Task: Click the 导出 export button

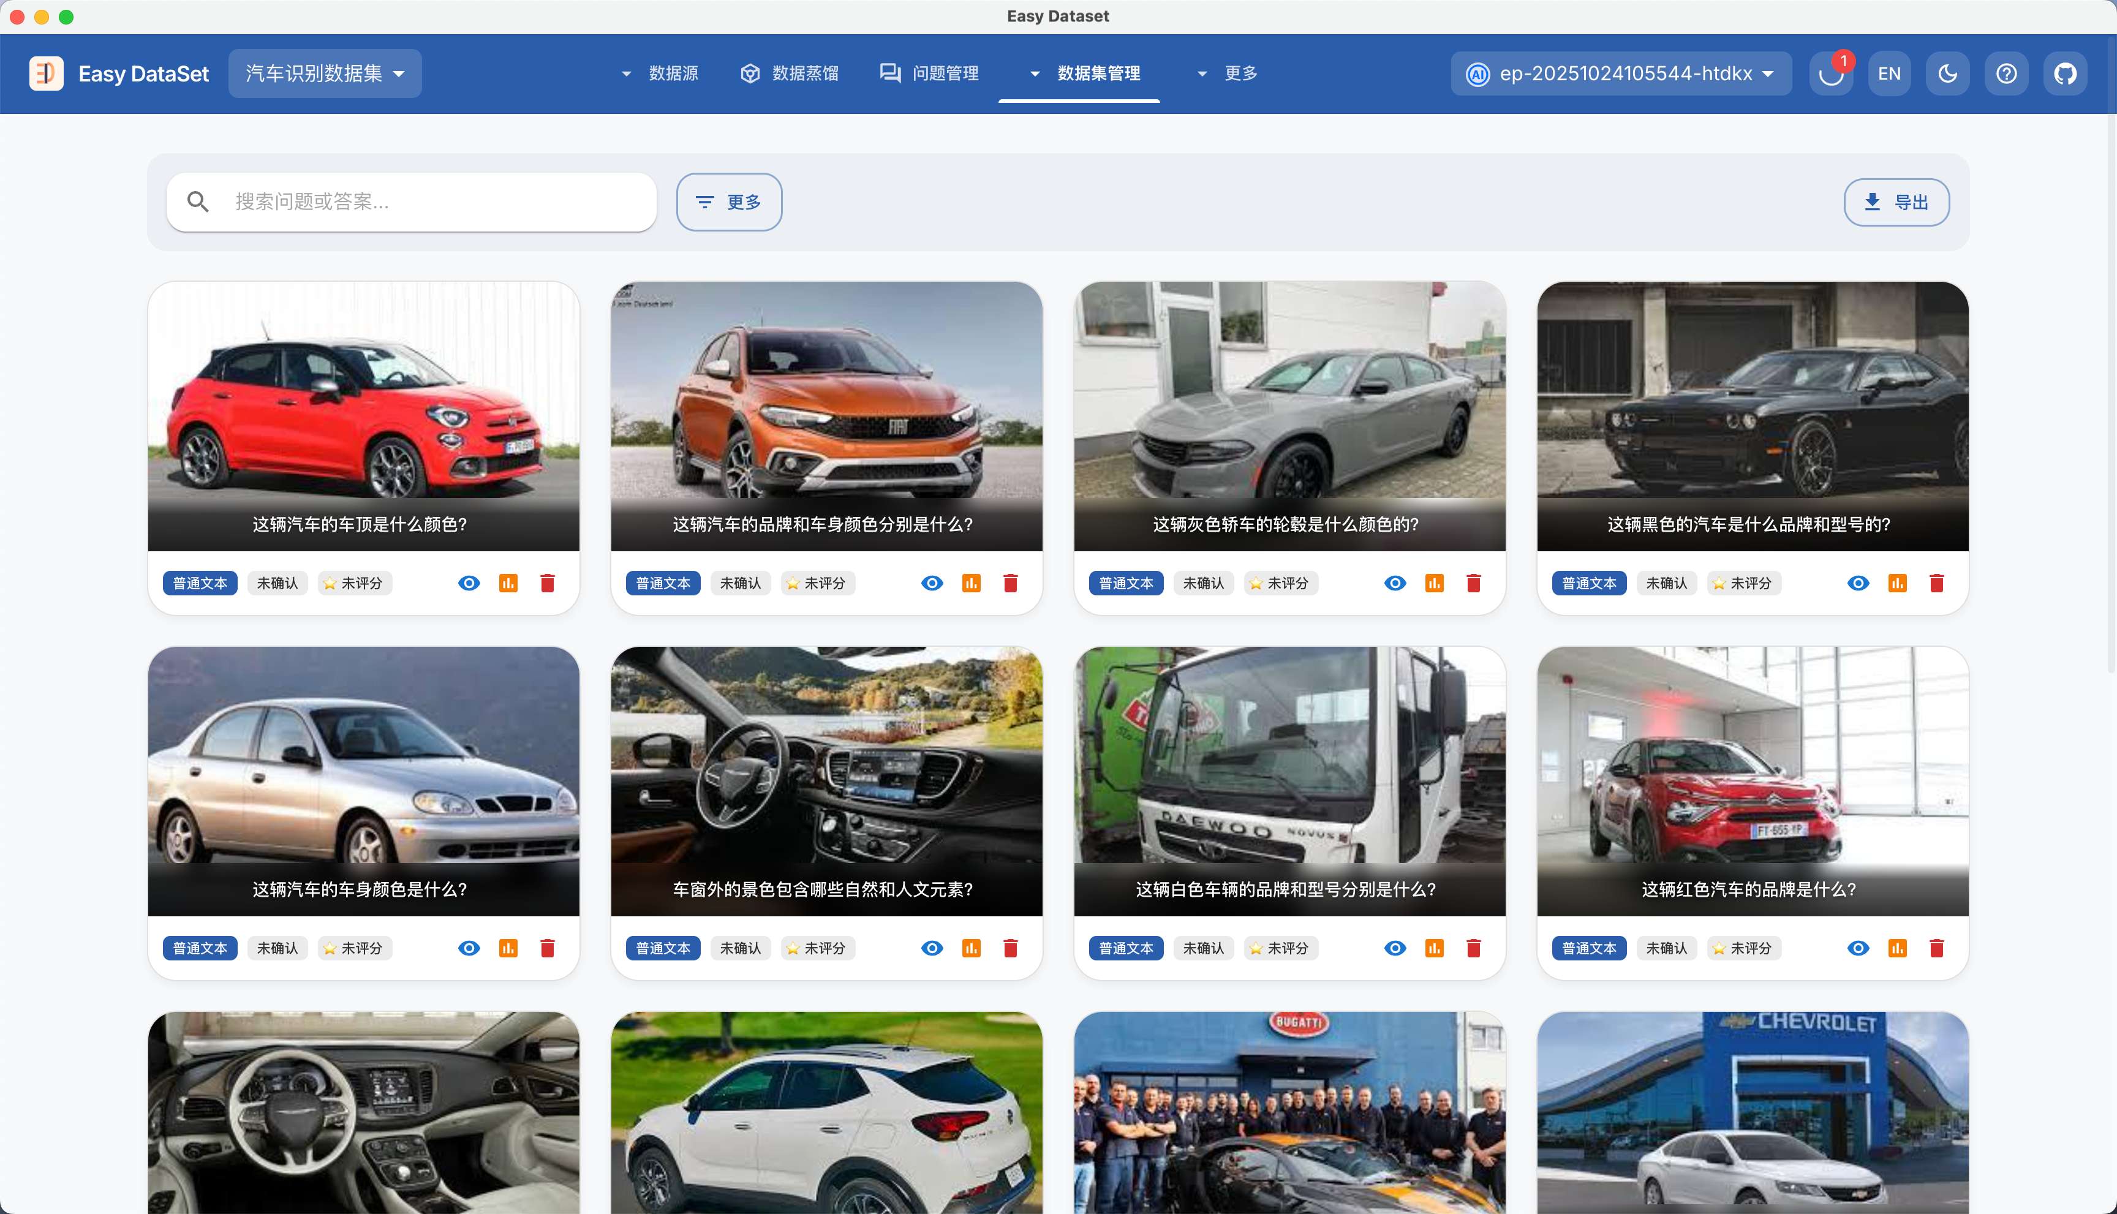Action: pos(1896,202)
